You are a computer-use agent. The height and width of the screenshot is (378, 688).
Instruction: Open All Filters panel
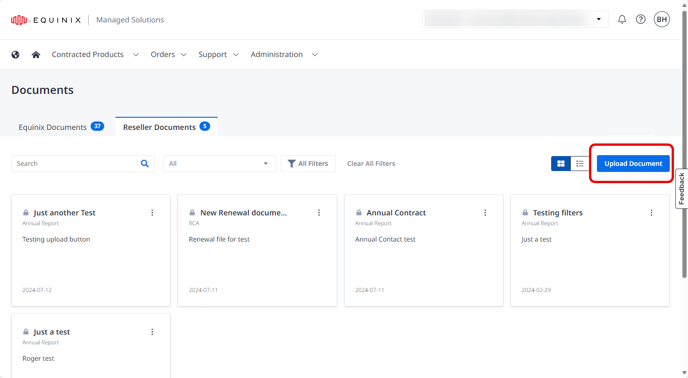[308, 164]
